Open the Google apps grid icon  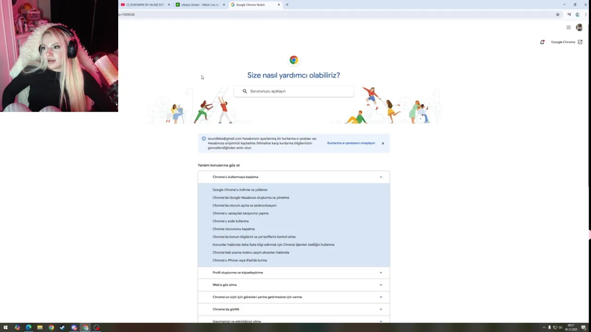click(x=568, y=28)
